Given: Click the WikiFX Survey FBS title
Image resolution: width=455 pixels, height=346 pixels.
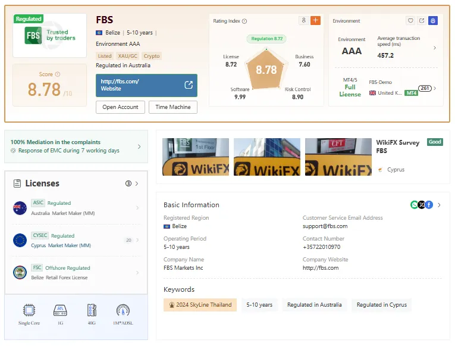Looking at the screenshot, I should coord(398,146).
